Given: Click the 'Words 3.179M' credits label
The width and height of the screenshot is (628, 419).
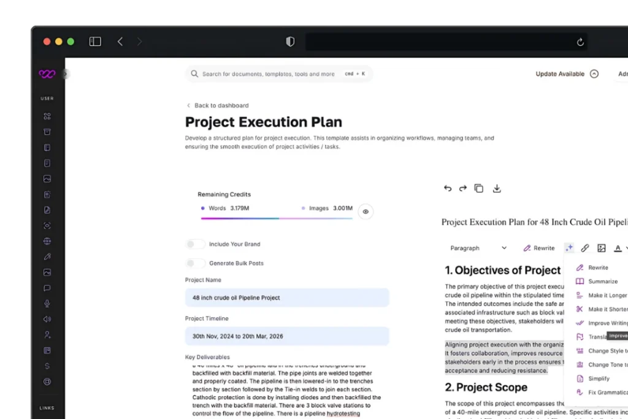Looking at the screenshot, I should click(225, 209).
